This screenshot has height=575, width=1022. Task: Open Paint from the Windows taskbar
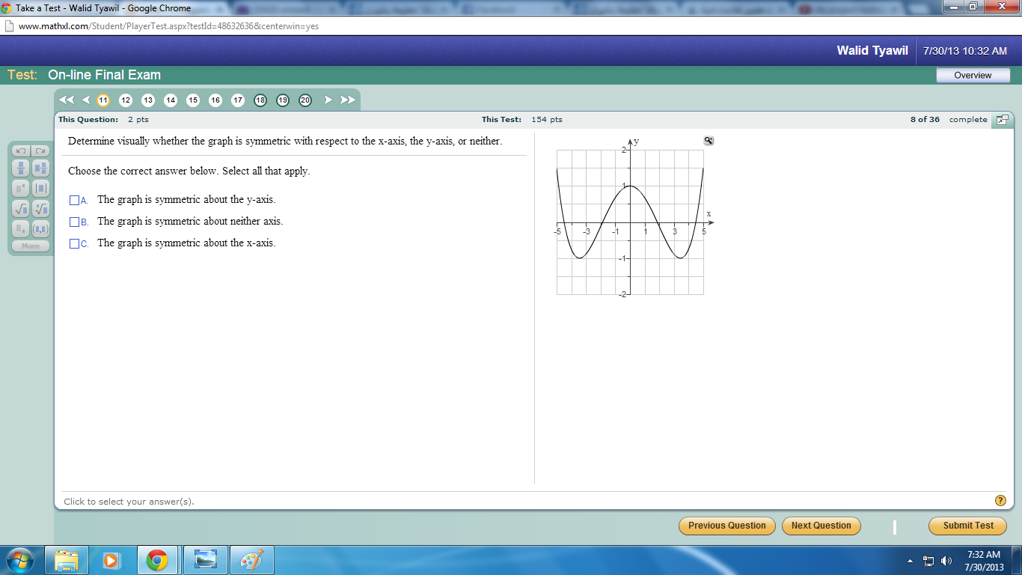[x=251, y=560]
